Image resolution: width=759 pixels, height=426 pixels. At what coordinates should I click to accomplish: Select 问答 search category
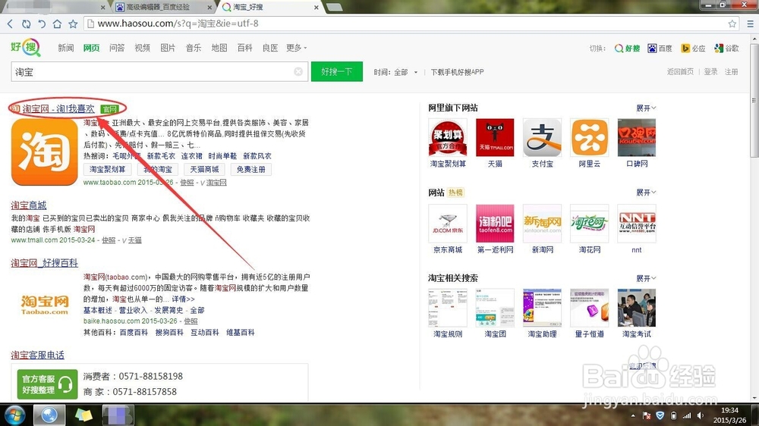(117, 48)
